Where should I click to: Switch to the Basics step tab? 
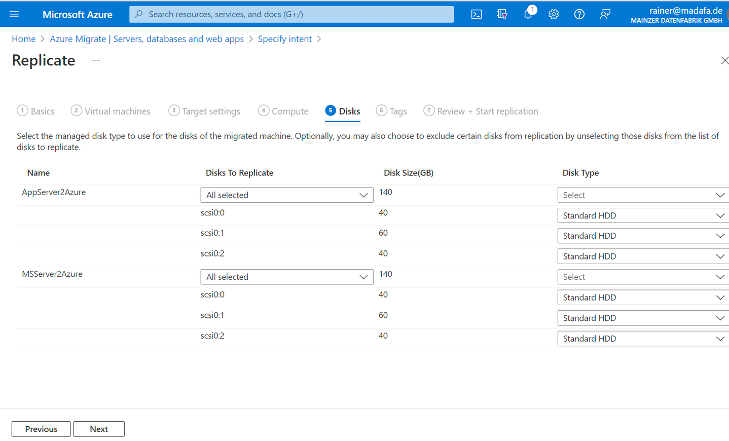pyautogui.click(x=35, y=111)
